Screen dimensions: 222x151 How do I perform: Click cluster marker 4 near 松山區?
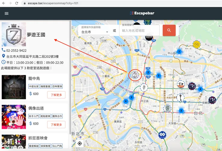pos(200,89)
